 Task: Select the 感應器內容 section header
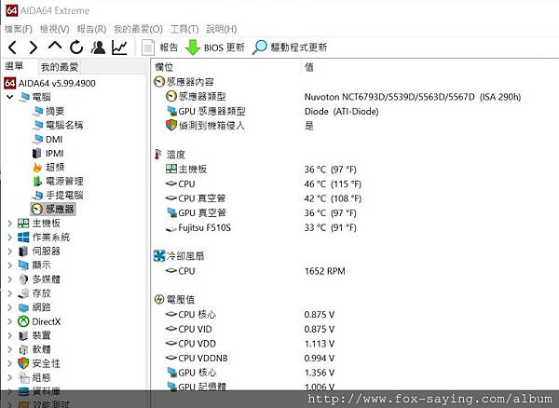184,82
